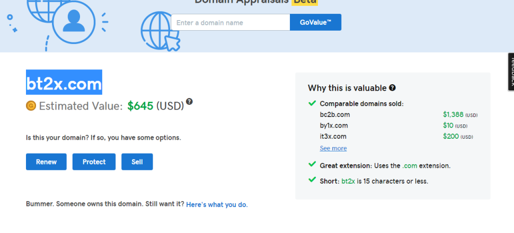Open the See more comparable domains link
Screen dimensions: 514x233
tap(333, 148)
